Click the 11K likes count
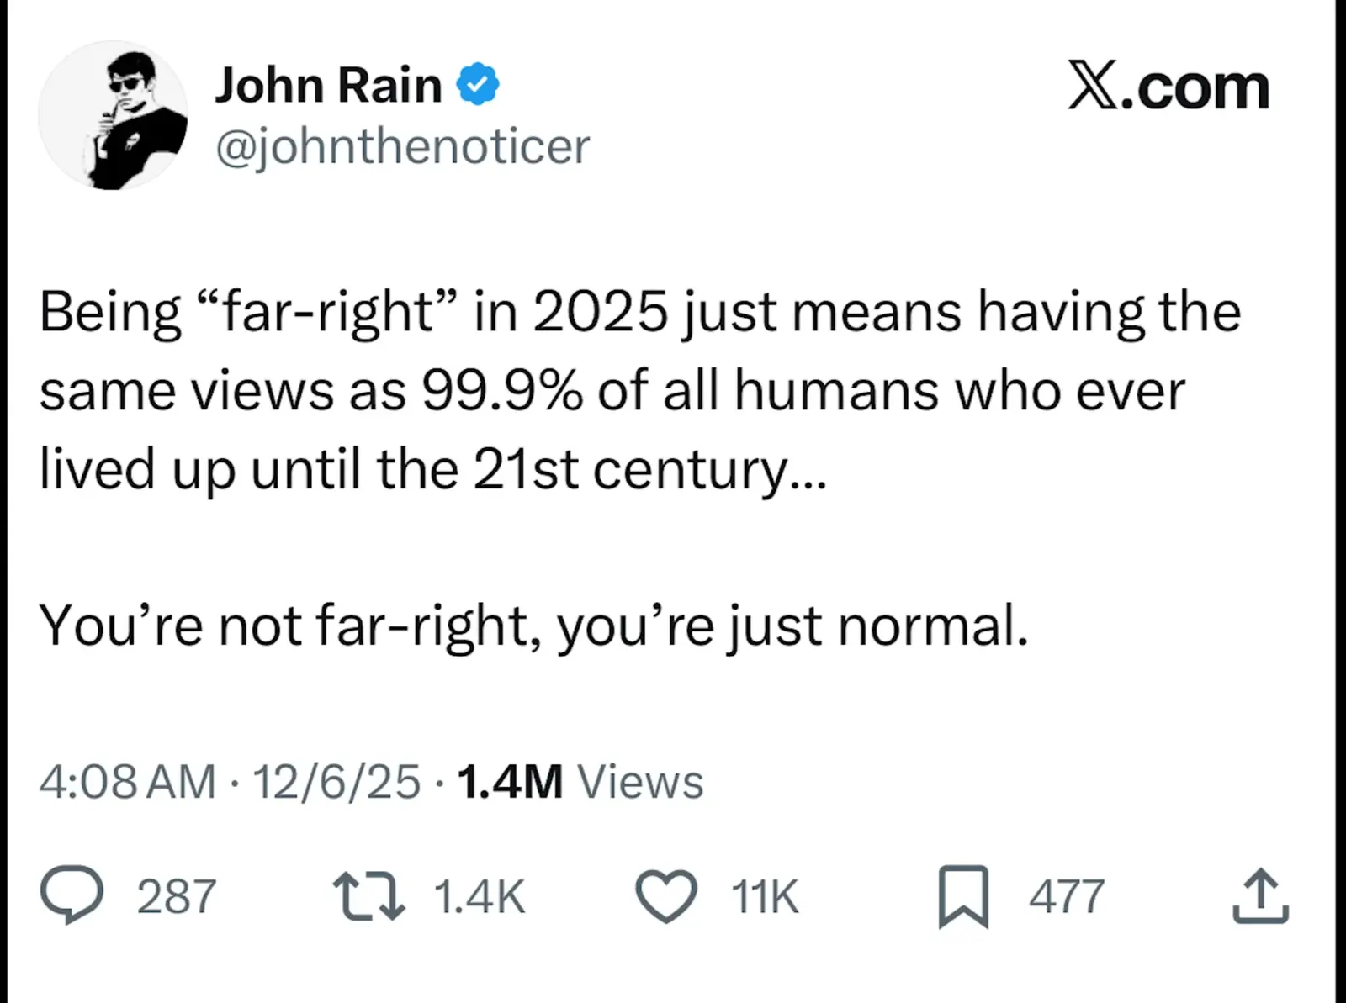 (x=765, y=896)
